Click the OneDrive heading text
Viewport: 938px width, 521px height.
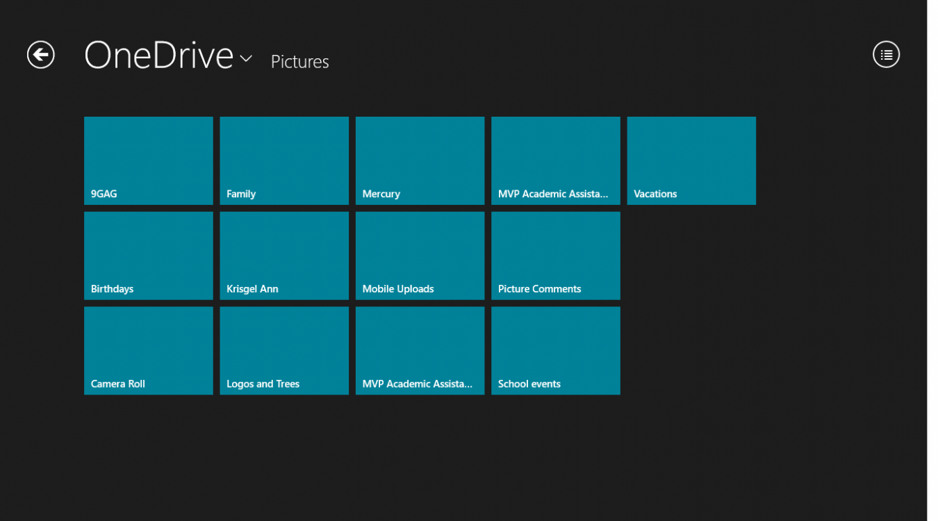coord(158,55)
